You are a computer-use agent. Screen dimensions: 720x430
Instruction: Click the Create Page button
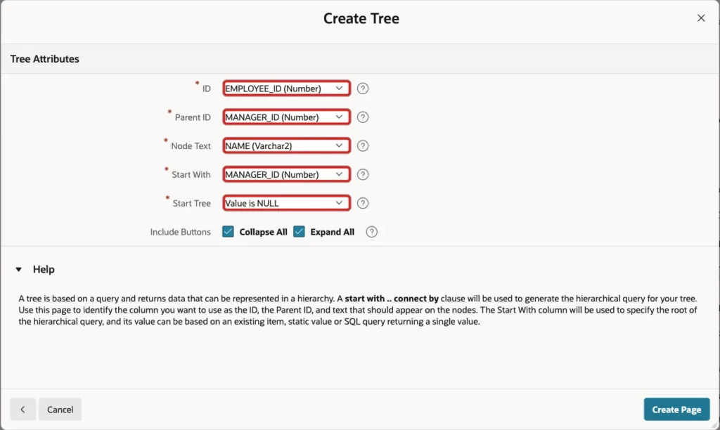[676, 410]
